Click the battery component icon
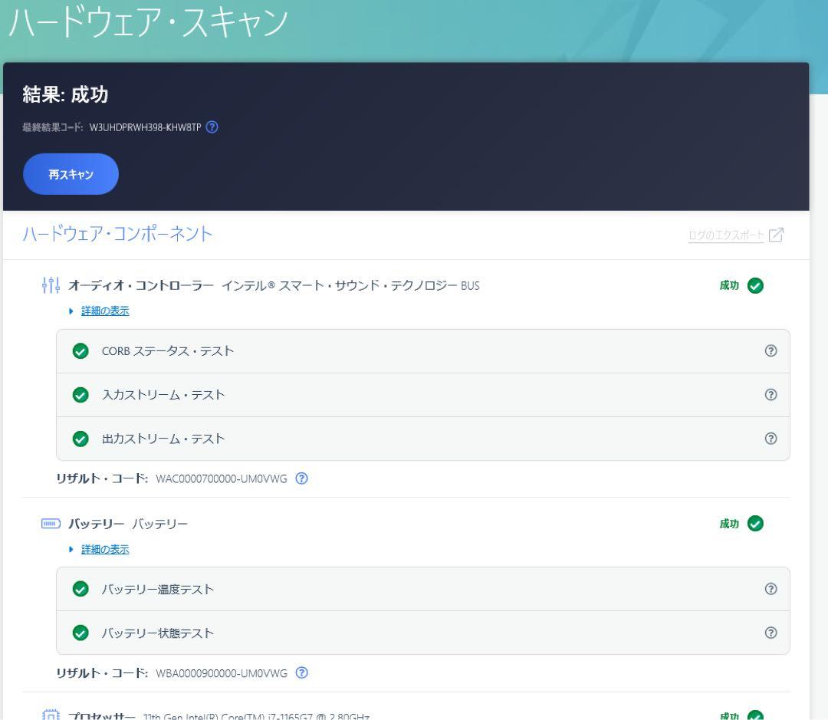 click(50, 524)
